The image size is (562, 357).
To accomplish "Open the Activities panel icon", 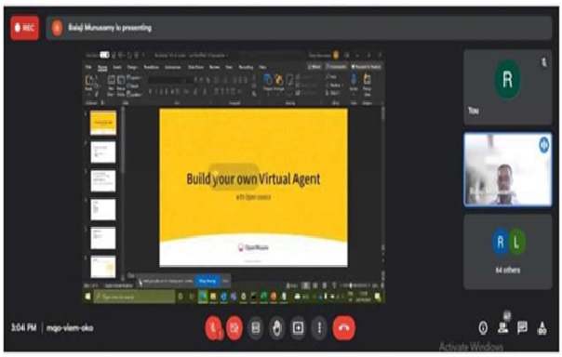I will coord(542,327).
